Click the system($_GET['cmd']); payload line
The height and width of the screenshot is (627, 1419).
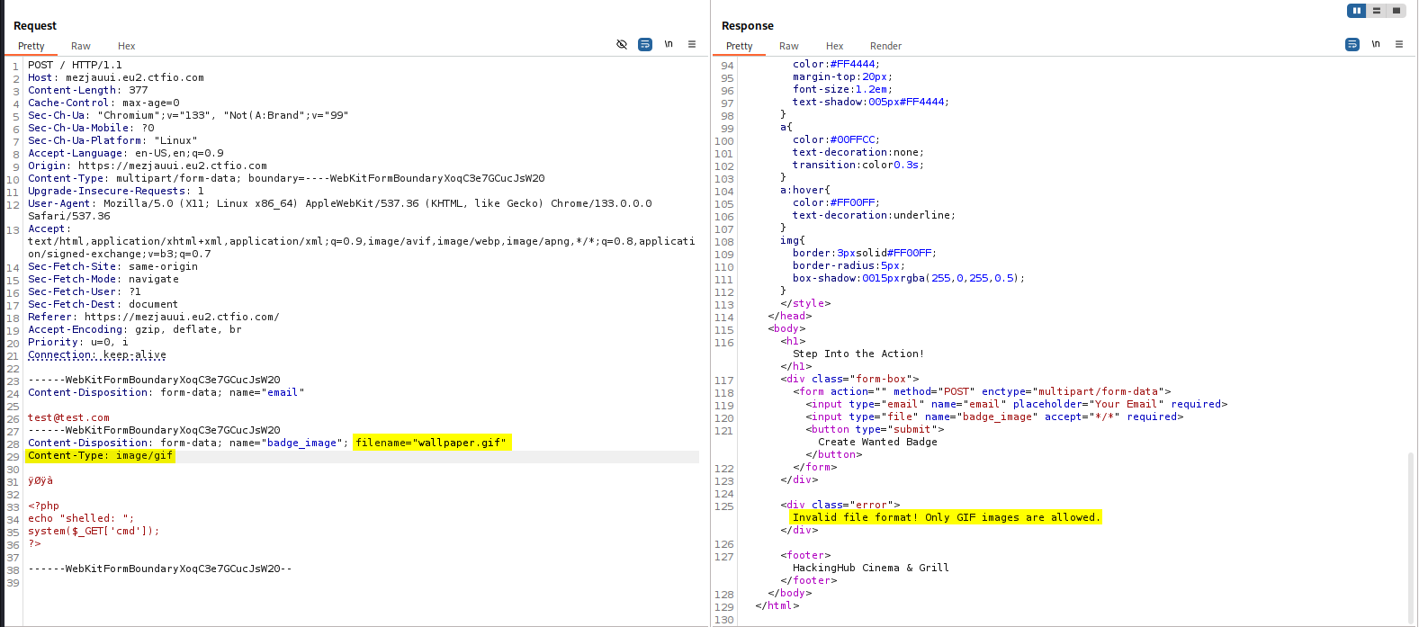94,531
